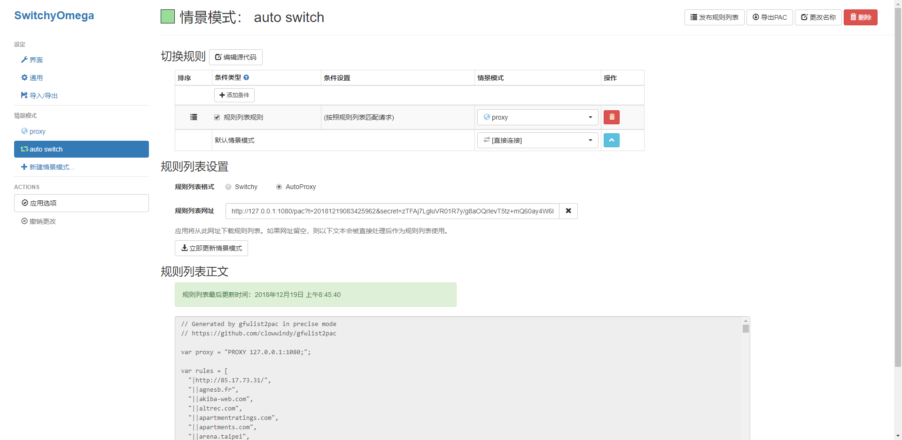Viewport: 902px width, 440px height.
Task: Click 撤销更改 to discard changes
Action: pyautogui.click(x=39, y=221)
